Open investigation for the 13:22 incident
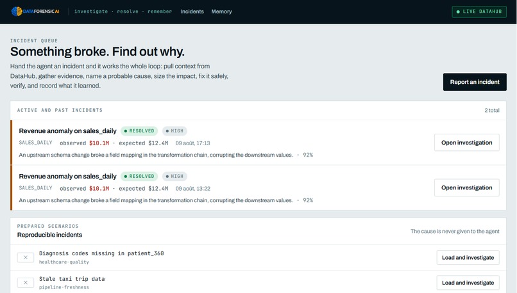The image size is (517, 293). 466,187
